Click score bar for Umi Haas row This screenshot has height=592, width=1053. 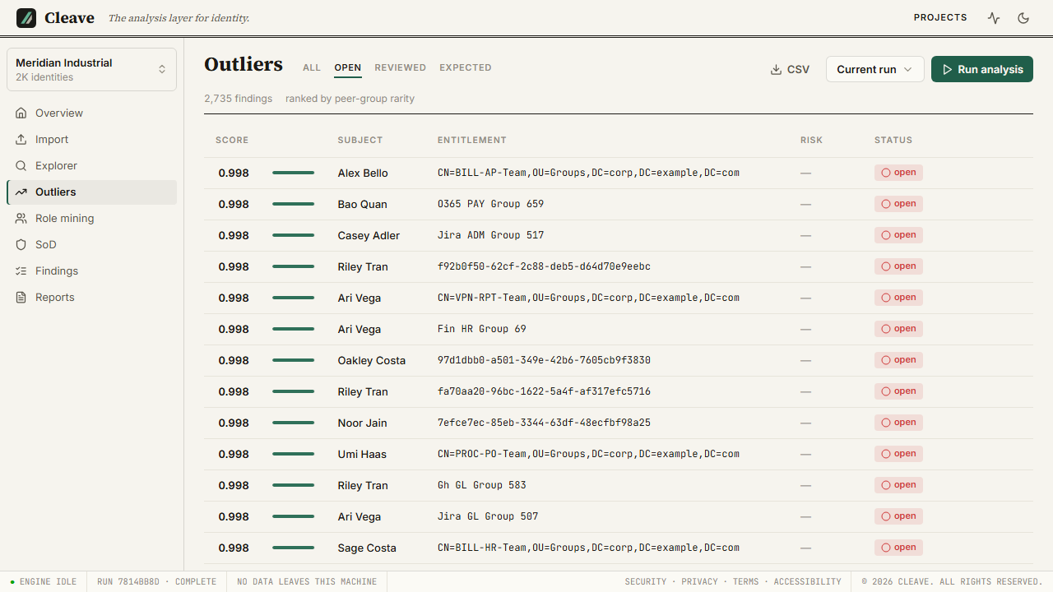[x=294, y=454]
